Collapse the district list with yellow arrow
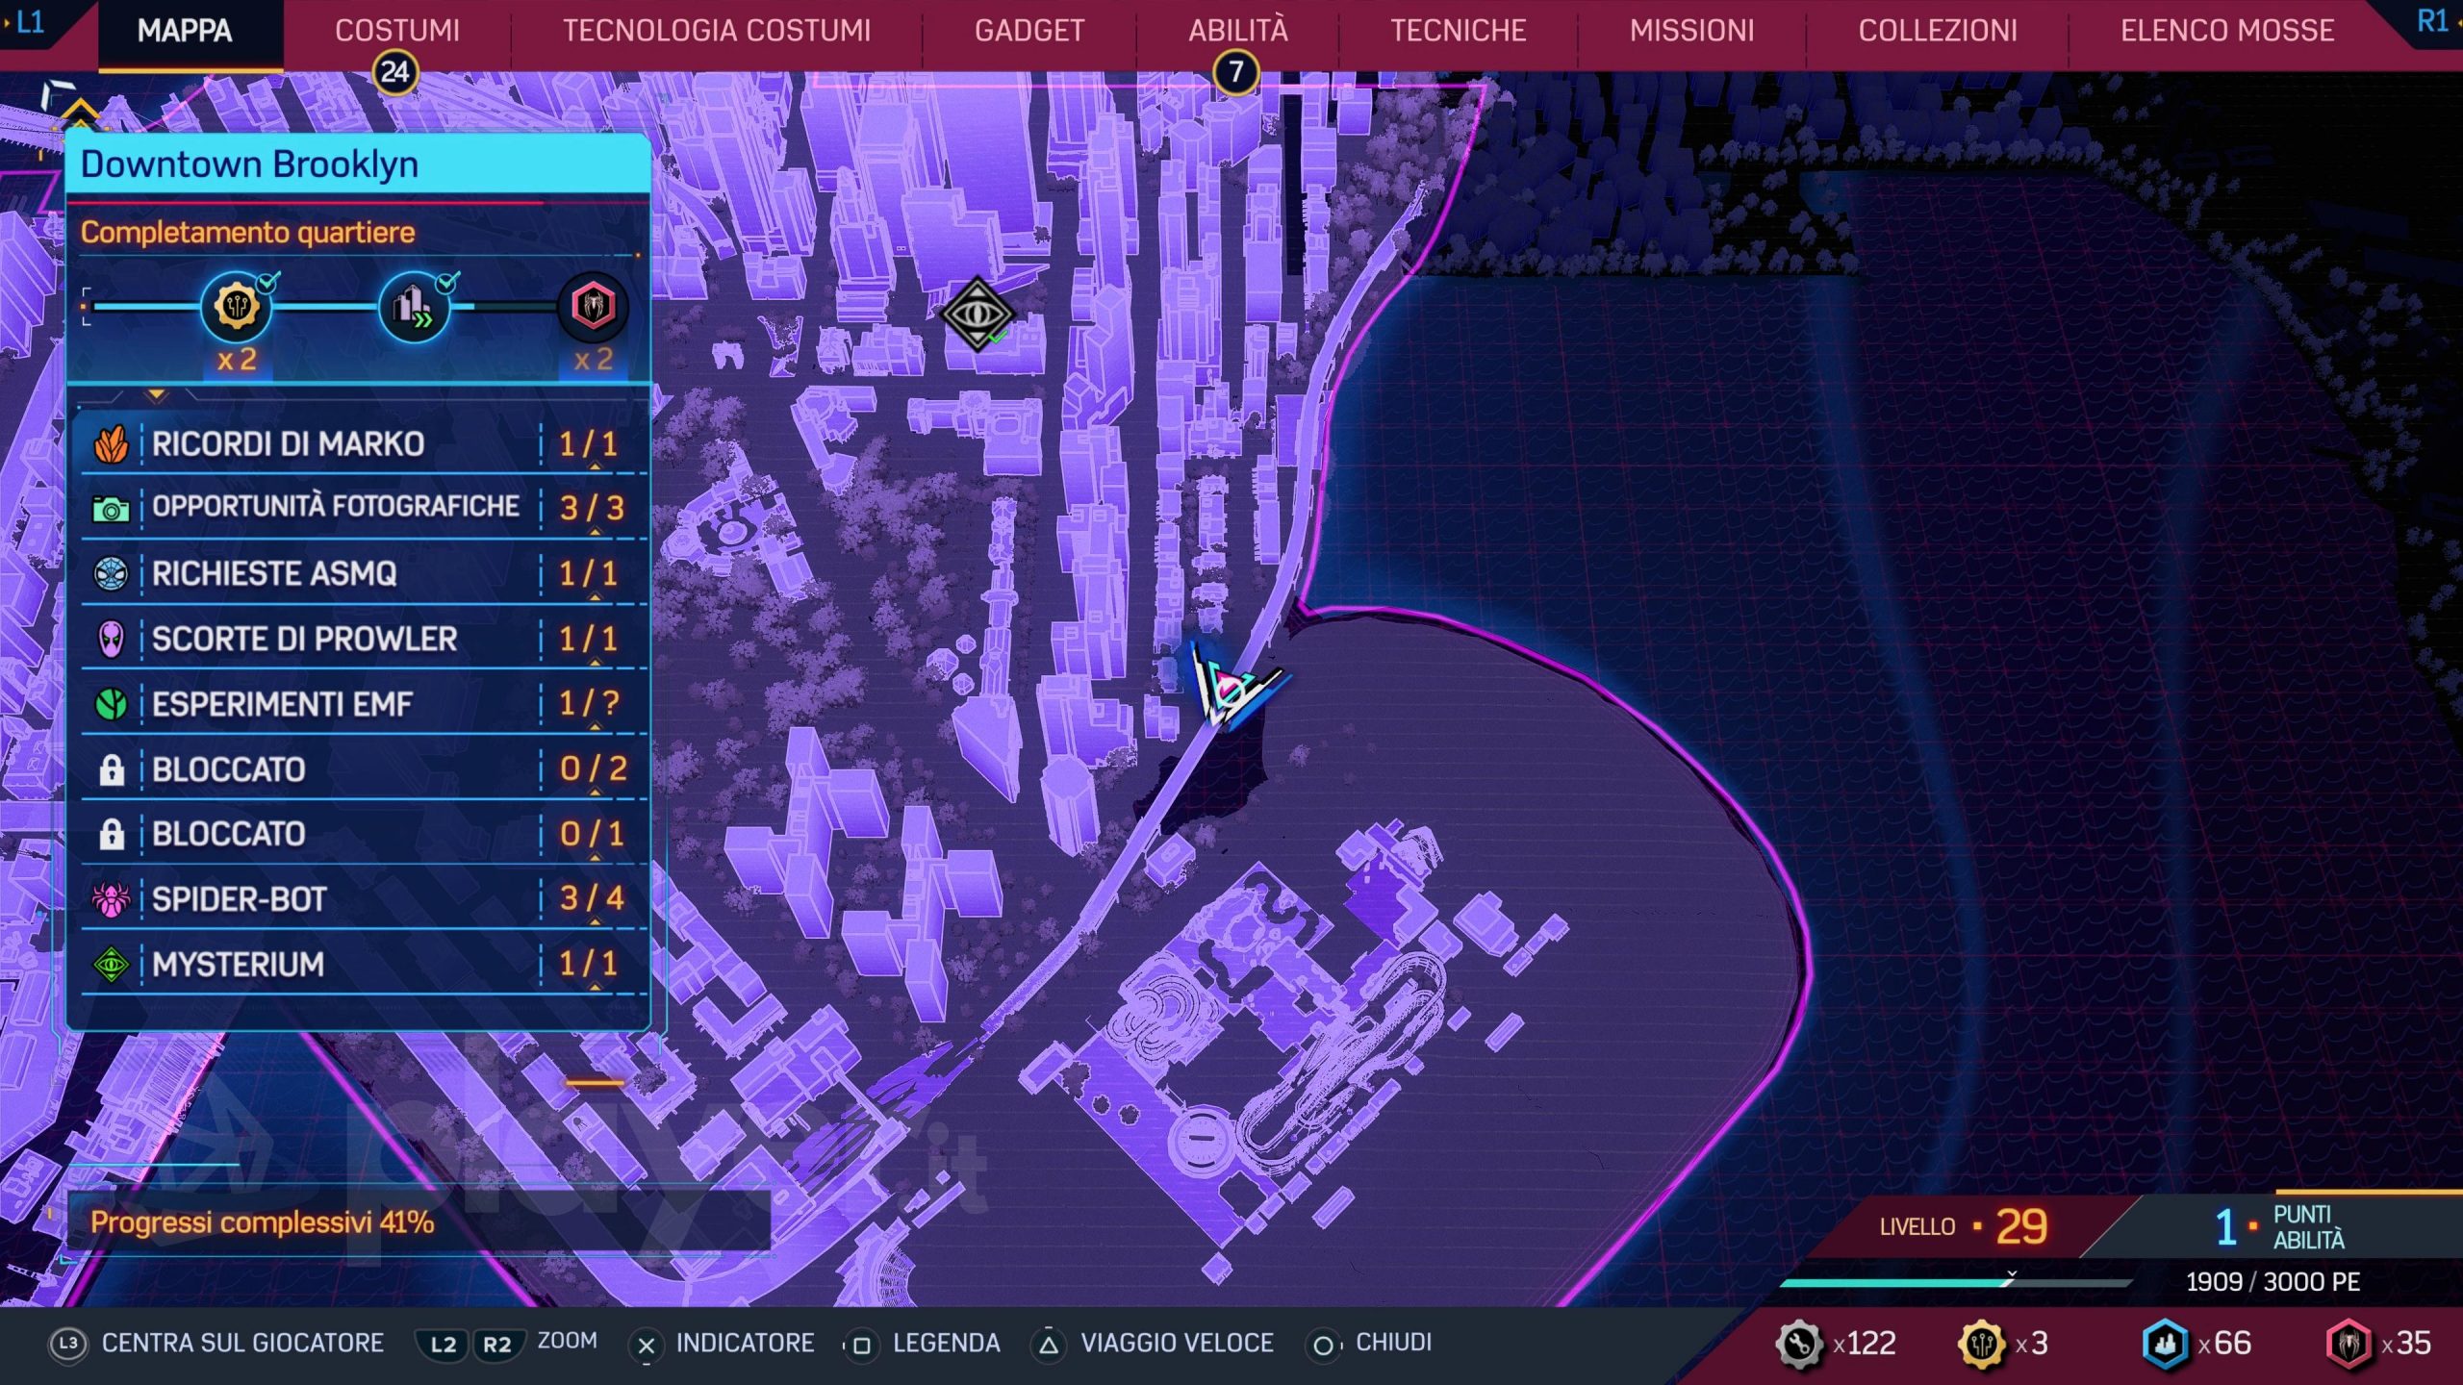Image resolution: width=2463 pixels, height=1385 pixels. (x=157, y=395)
